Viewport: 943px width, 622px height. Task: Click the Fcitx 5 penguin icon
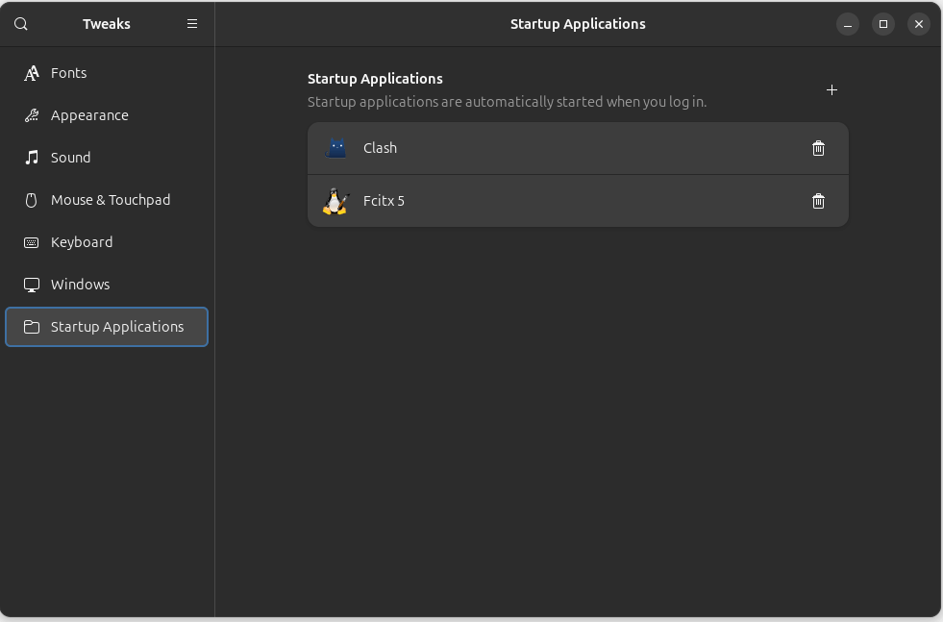tap(335, 201)
